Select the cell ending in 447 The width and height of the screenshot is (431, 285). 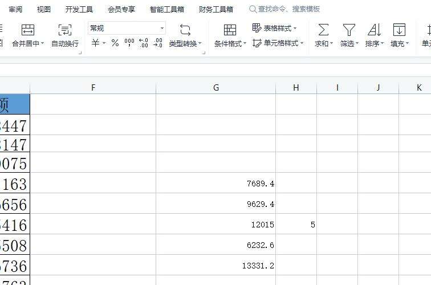15,125
